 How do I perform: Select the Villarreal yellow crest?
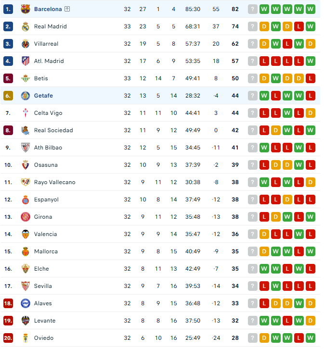point(26,44)
